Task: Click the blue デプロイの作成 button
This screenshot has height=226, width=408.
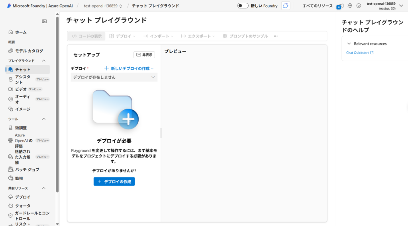Action: coord(114,181)
